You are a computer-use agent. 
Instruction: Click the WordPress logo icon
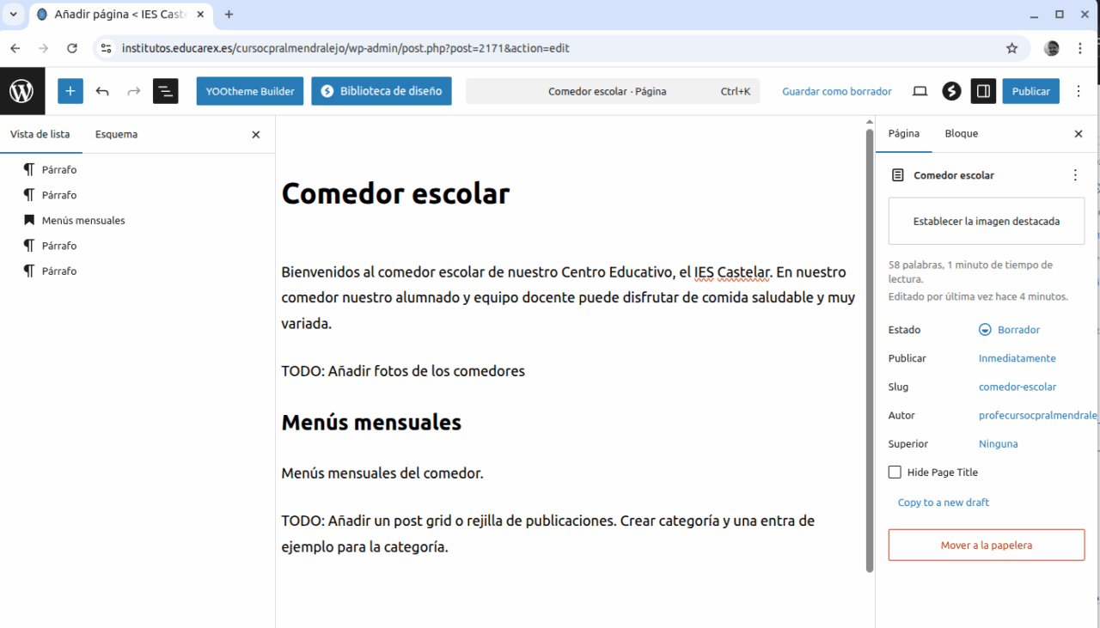21,91
